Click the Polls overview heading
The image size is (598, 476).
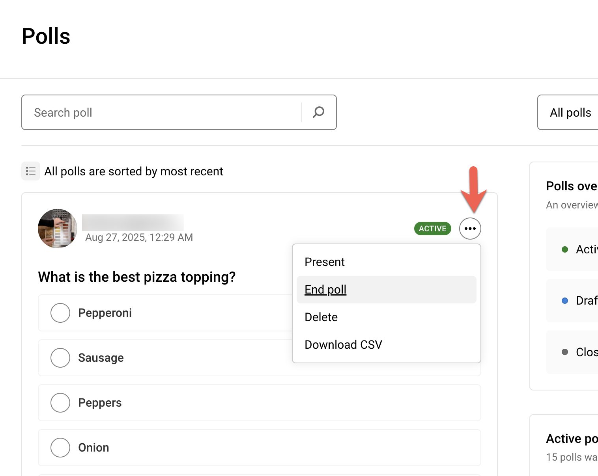click(572, 186)
